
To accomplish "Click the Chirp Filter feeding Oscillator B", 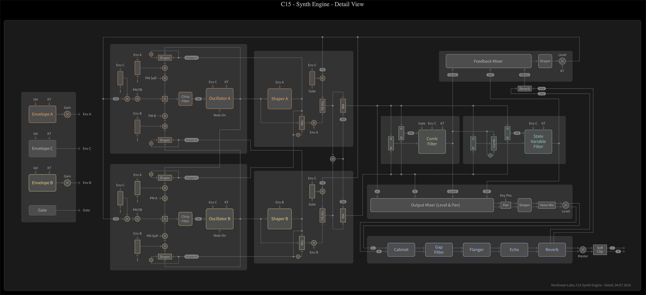I will pos(185,219).
